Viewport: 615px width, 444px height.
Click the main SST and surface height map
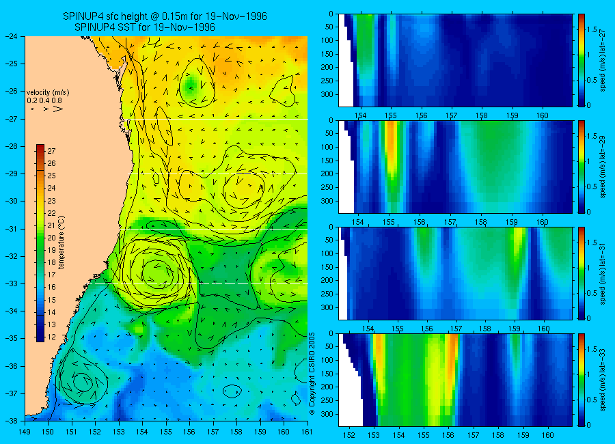166,228
